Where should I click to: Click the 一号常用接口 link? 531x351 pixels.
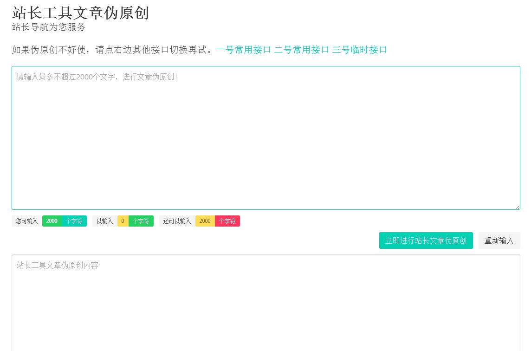[x=243, y=50]
